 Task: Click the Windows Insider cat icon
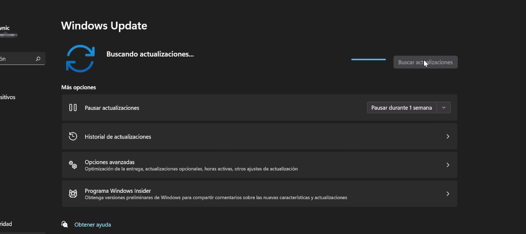coord(73,194)
